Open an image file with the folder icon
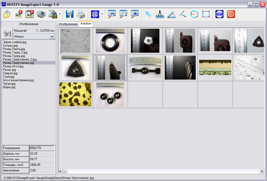267x181 pixels. tap(7, 14)
